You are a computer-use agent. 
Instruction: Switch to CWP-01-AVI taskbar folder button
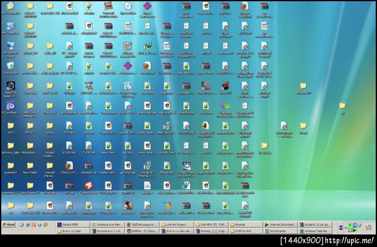pyautogui.click(x=246, y=231)
